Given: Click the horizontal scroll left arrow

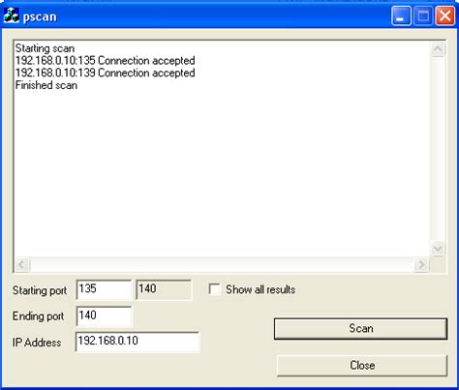Looking at the screenshot, I should coord(22,265).
